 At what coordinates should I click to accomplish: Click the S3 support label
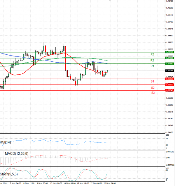153,93
